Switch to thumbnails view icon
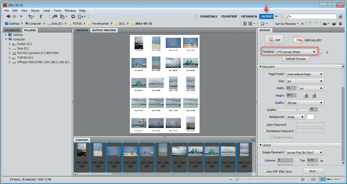The width and height of the screenshot is (347, 184). pos(323,179)
